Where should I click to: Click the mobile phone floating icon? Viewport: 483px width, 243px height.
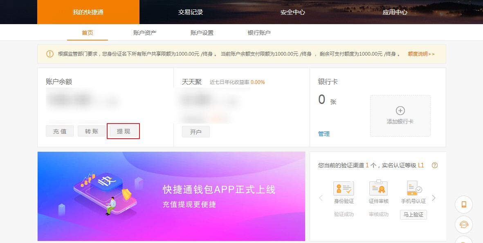pyautogui.click(x=464, y=205)
